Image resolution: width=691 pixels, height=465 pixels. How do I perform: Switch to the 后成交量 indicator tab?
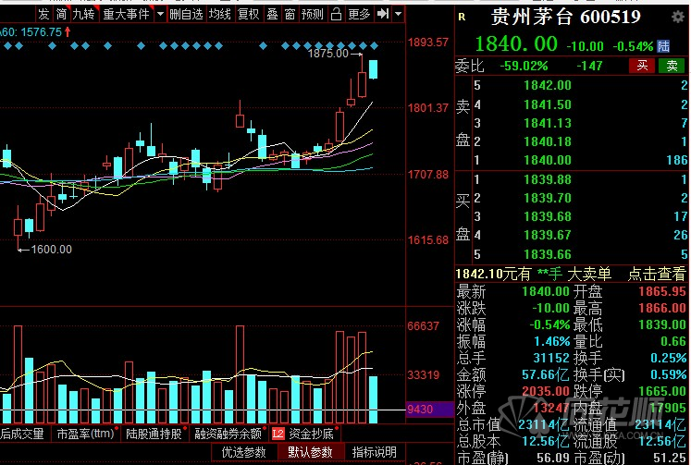23,434
